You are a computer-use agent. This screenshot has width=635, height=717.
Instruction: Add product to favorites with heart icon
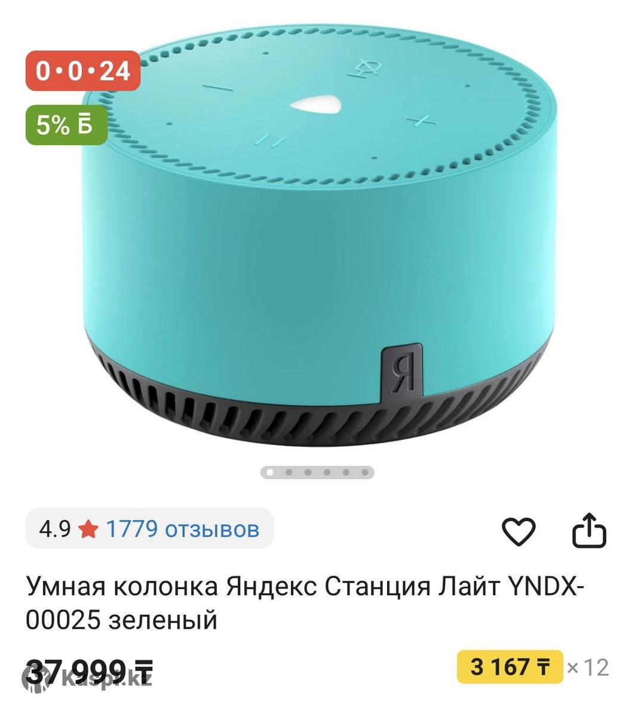click(x=517, y=531)
